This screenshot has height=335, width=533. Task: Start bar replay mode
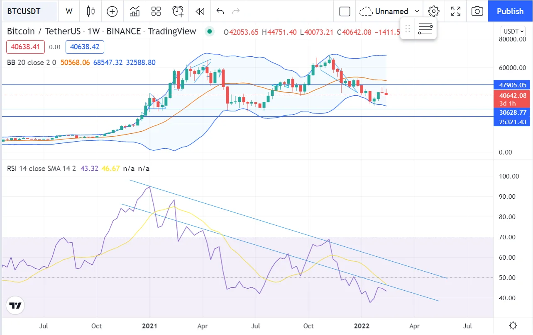(x=200, y=11)
